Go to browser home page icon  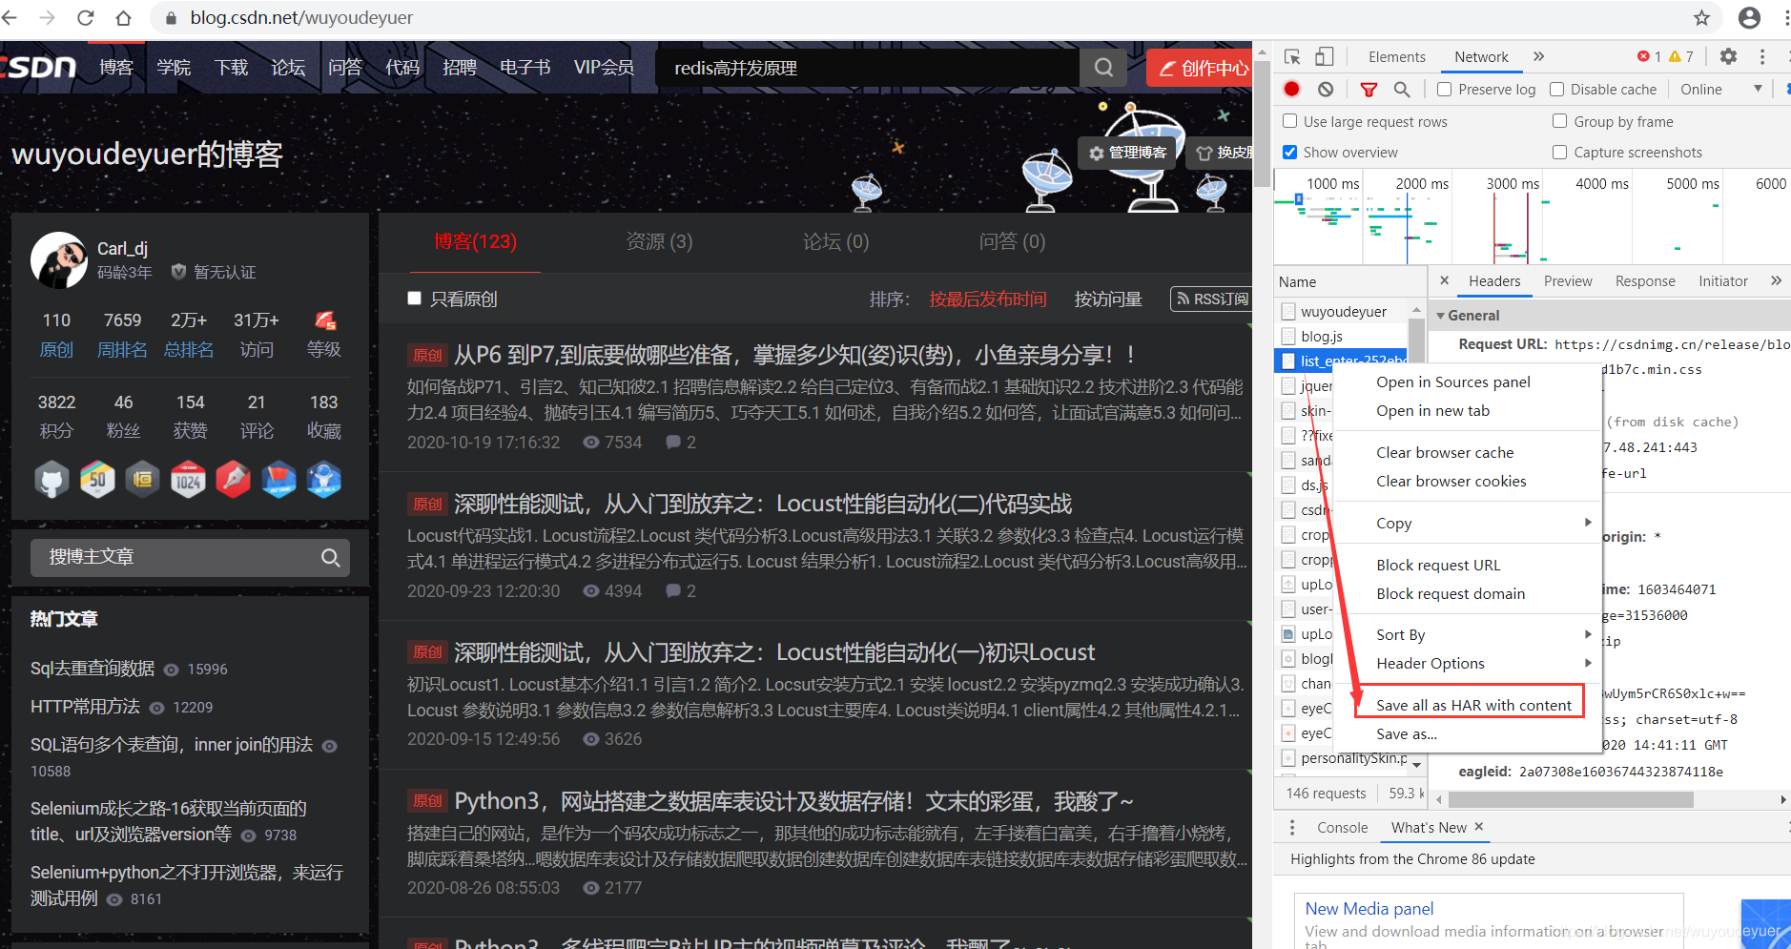[123, 17]
